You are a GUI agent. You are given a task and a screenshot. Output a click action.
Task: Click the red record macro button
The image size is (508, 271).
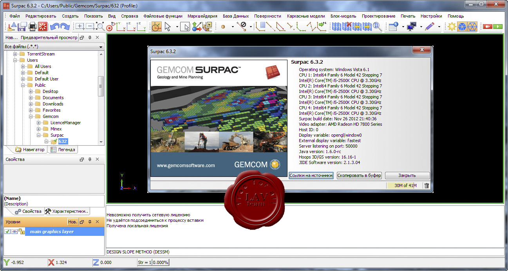pos(487,27)
